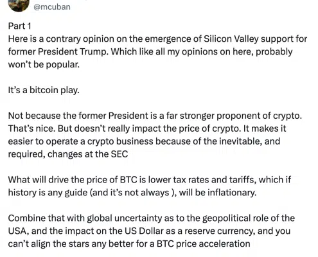318x257 pixels.
Task: Click the phrase "can't align the stars"
Action: (x=48, y=244)
